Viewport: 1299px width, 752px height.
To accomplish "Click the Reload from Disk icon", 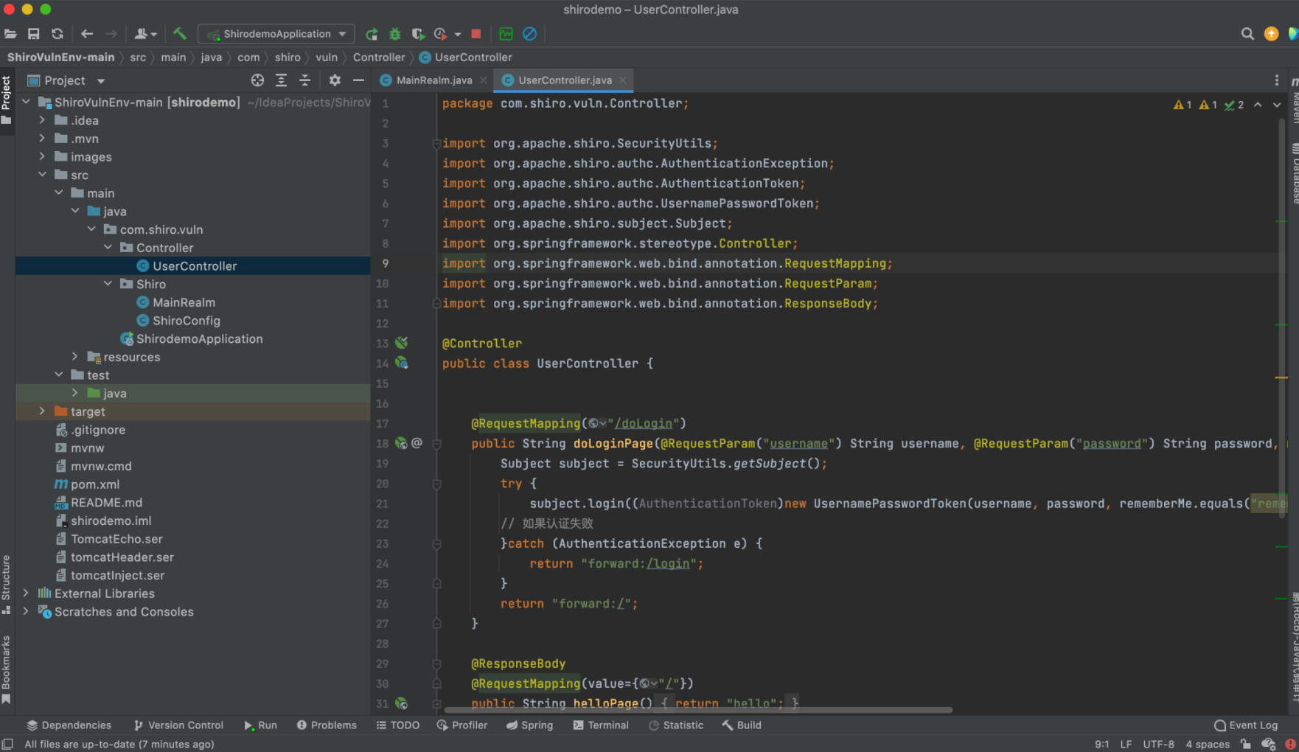I will [x=58, y=34].
